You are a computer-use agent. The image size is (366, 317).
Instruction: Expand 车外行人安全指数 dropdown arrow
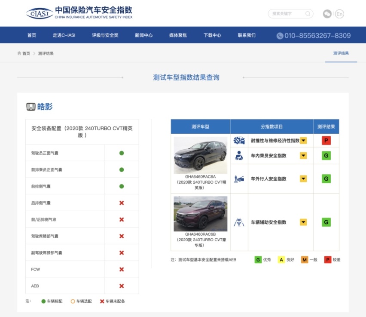303,179
